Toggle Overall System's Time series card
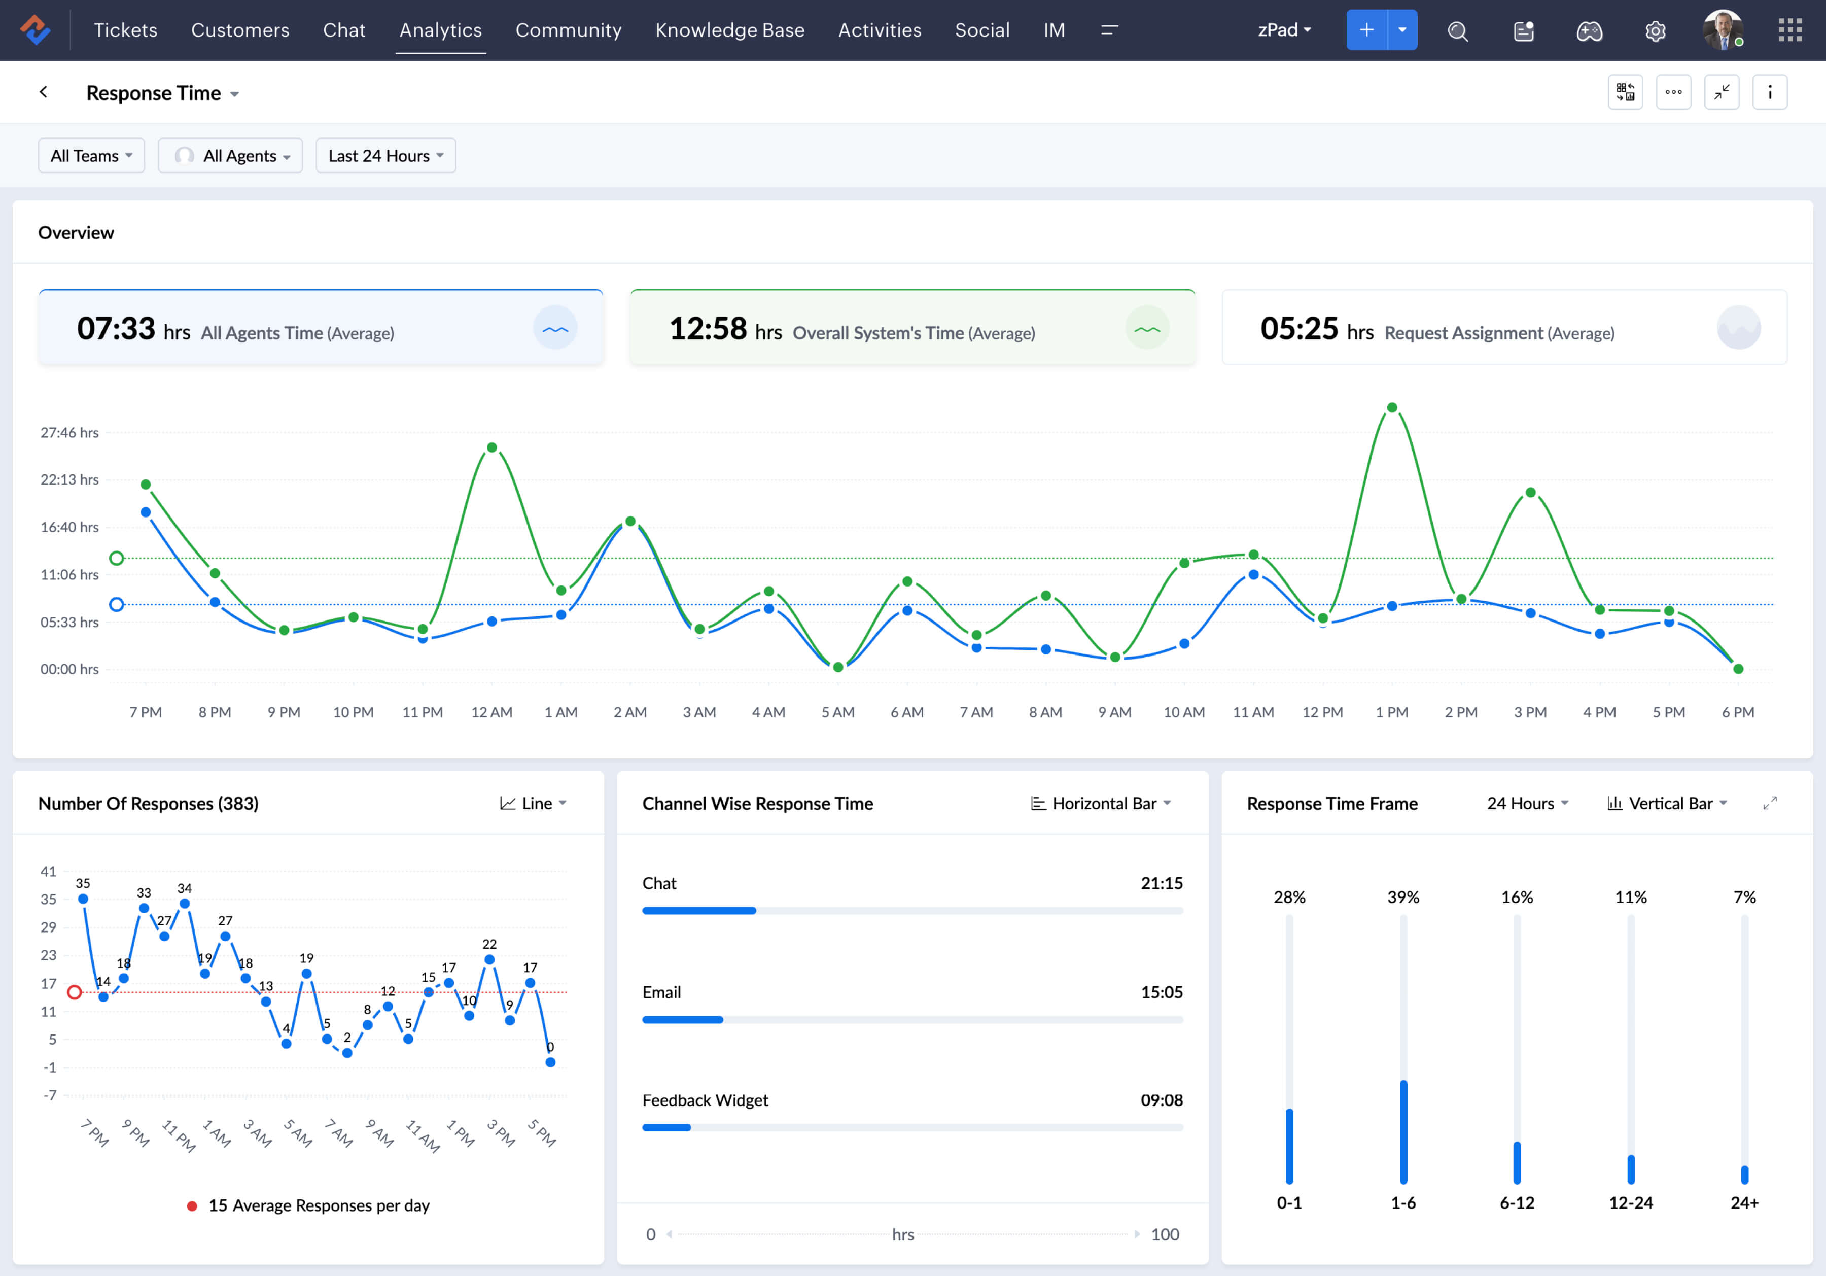Screen dimensions: 1826x1276 pyautogui.click(x=912, y=328)
